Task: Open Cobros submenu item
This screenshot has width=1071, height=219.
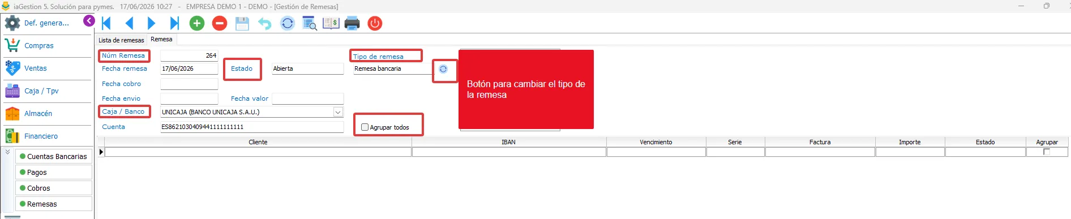Action: coord(54,188)
